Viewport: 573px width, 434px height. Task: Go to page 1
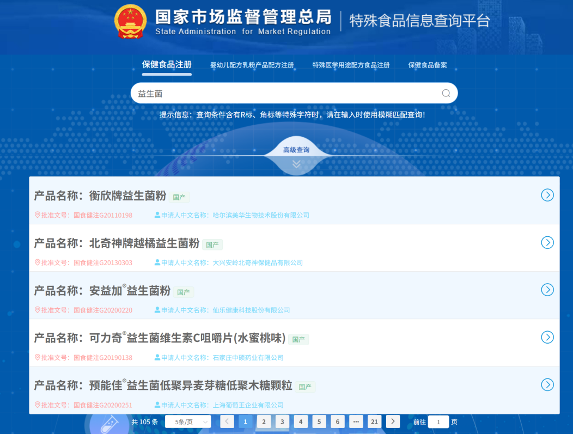[245, 421]
